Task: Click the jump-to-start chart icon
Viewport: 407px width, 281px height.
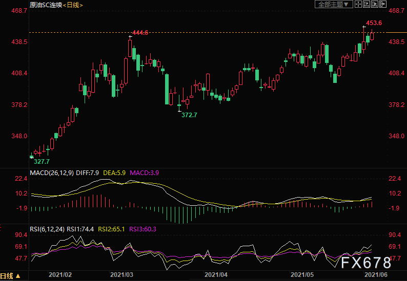Action: 367,5
